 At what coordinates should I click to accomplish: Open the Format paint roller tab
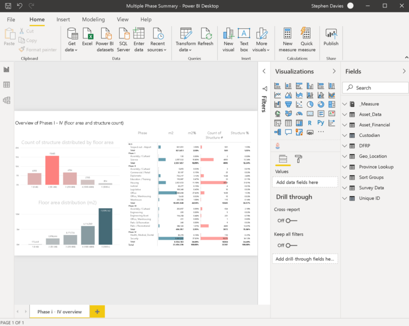299,158
